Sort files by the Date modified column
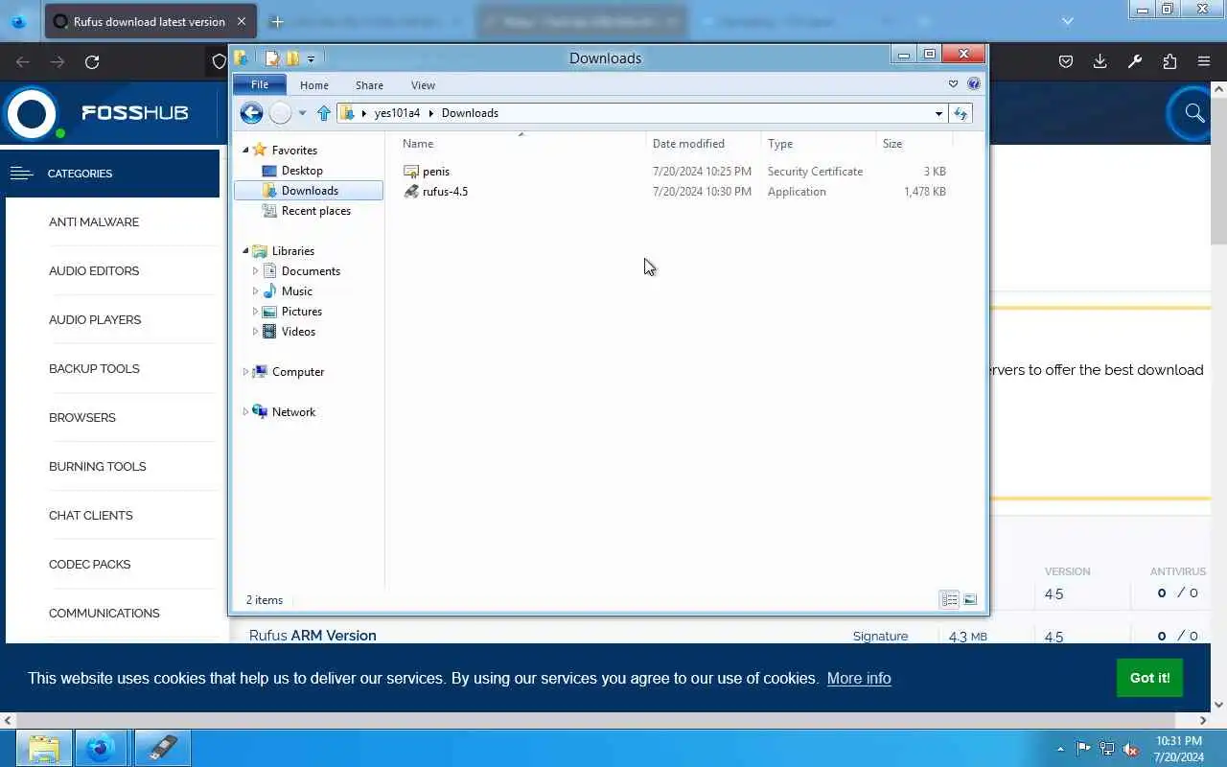The width and height of the screenshot is (1227, 767). coord(703,144)
